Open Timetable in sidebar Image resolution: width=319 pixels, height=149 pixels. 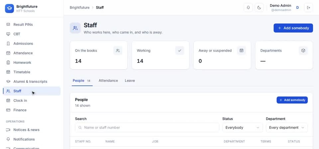[x=32, y=72]
